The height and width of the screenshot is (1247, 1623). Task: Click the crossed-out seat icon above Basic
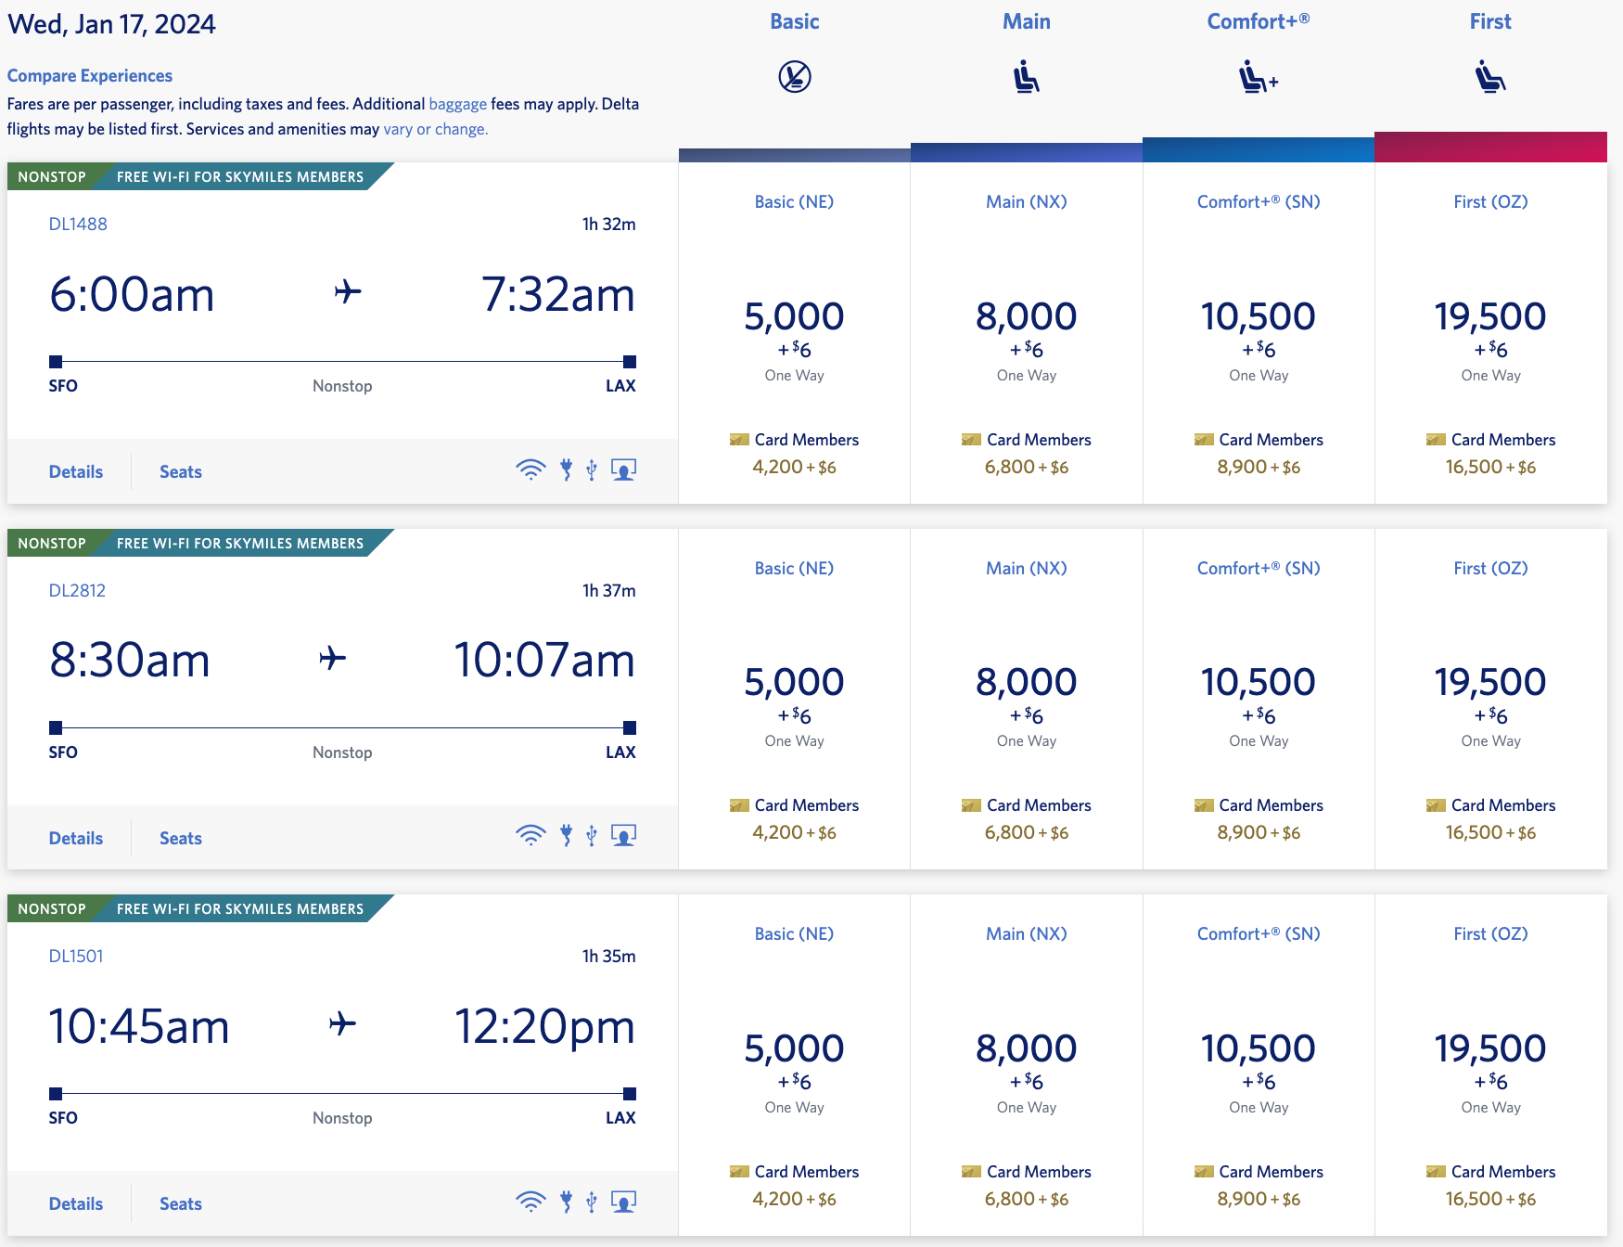pos(794,78)
